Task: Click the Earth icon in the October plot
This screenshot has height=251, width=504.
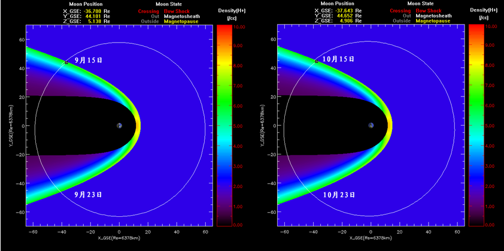Action: 371,126
